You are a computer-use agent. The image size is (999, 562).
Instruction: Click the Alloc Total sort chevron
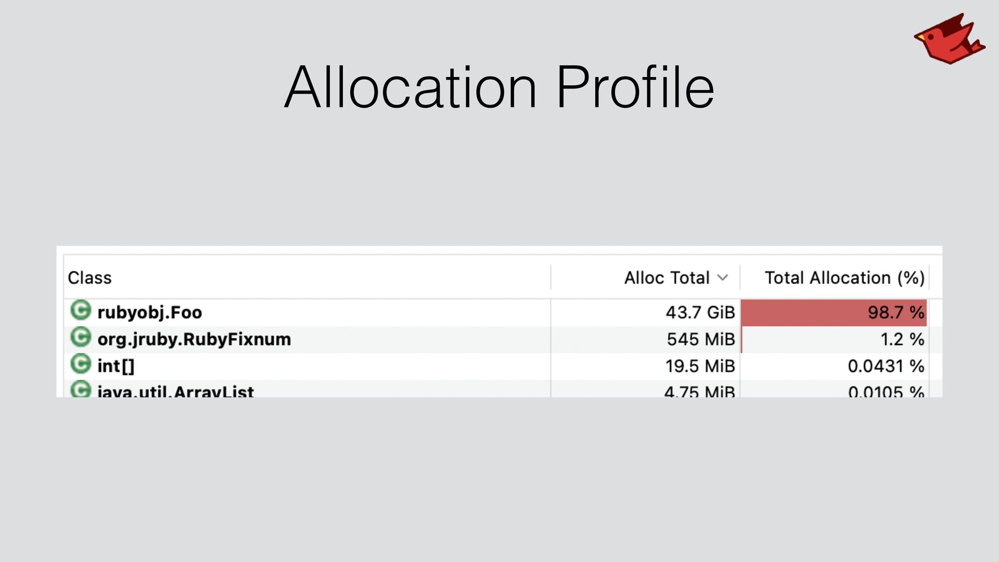[x=723, y=278]
